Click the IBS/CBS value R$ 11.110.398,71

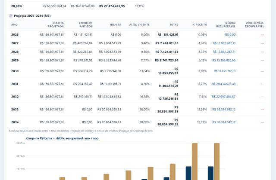tap(110, 84)
